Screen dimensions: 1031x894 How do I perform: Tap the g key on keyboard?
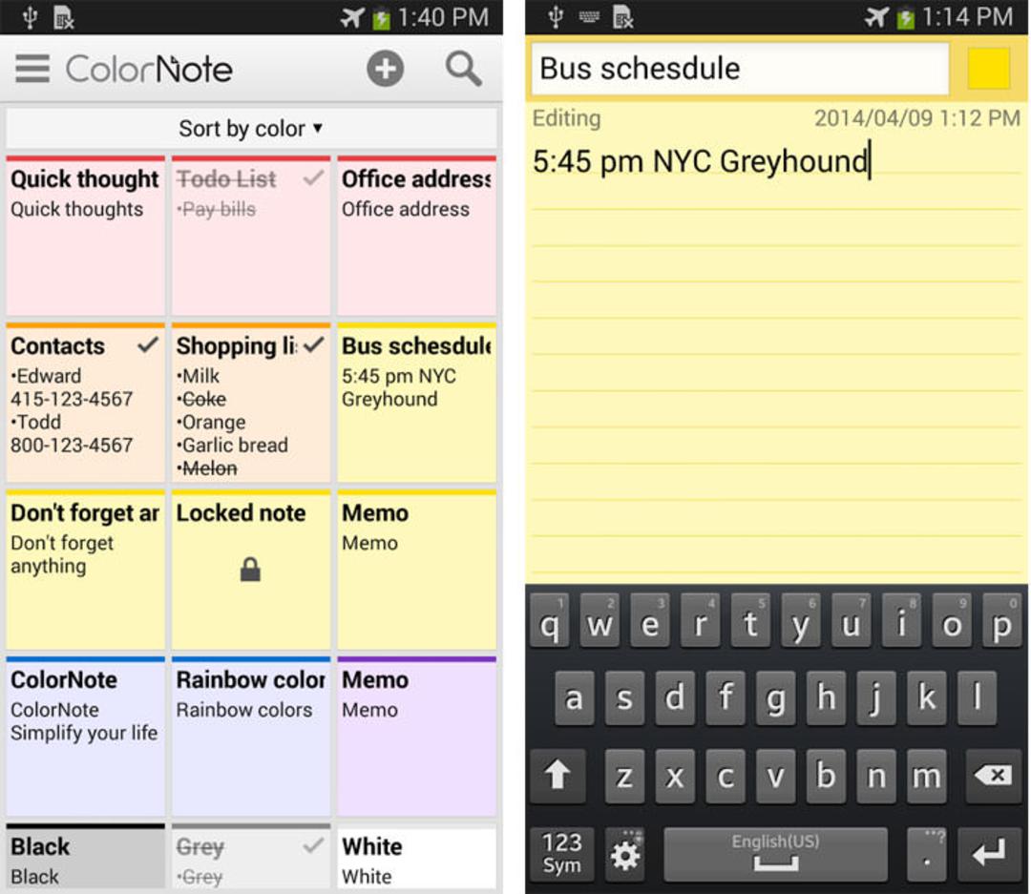[x=776, y=698]
